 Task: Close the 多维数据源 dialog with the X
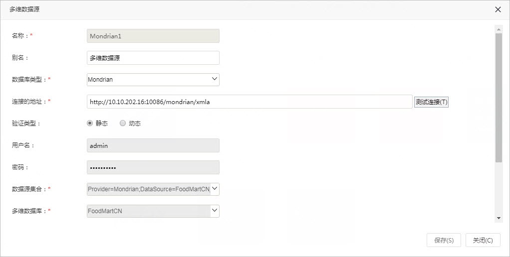[x=498, y=10]
